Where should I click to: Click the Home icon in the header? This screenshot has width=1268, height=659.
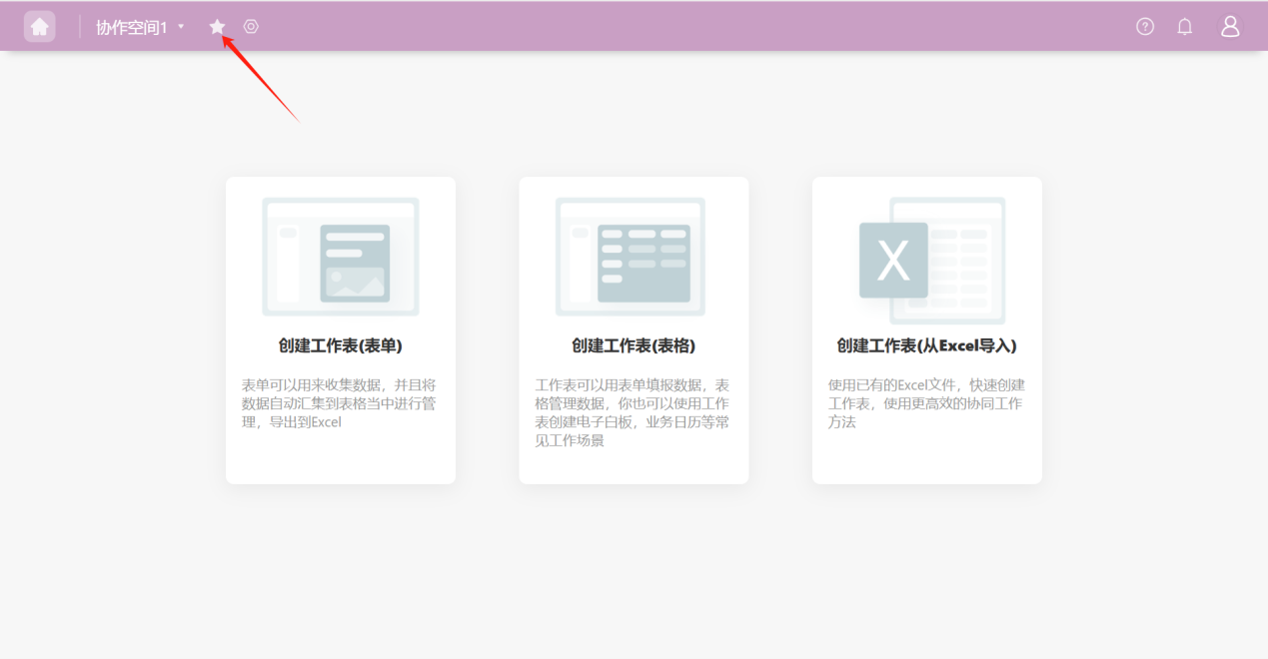point(40,27)
